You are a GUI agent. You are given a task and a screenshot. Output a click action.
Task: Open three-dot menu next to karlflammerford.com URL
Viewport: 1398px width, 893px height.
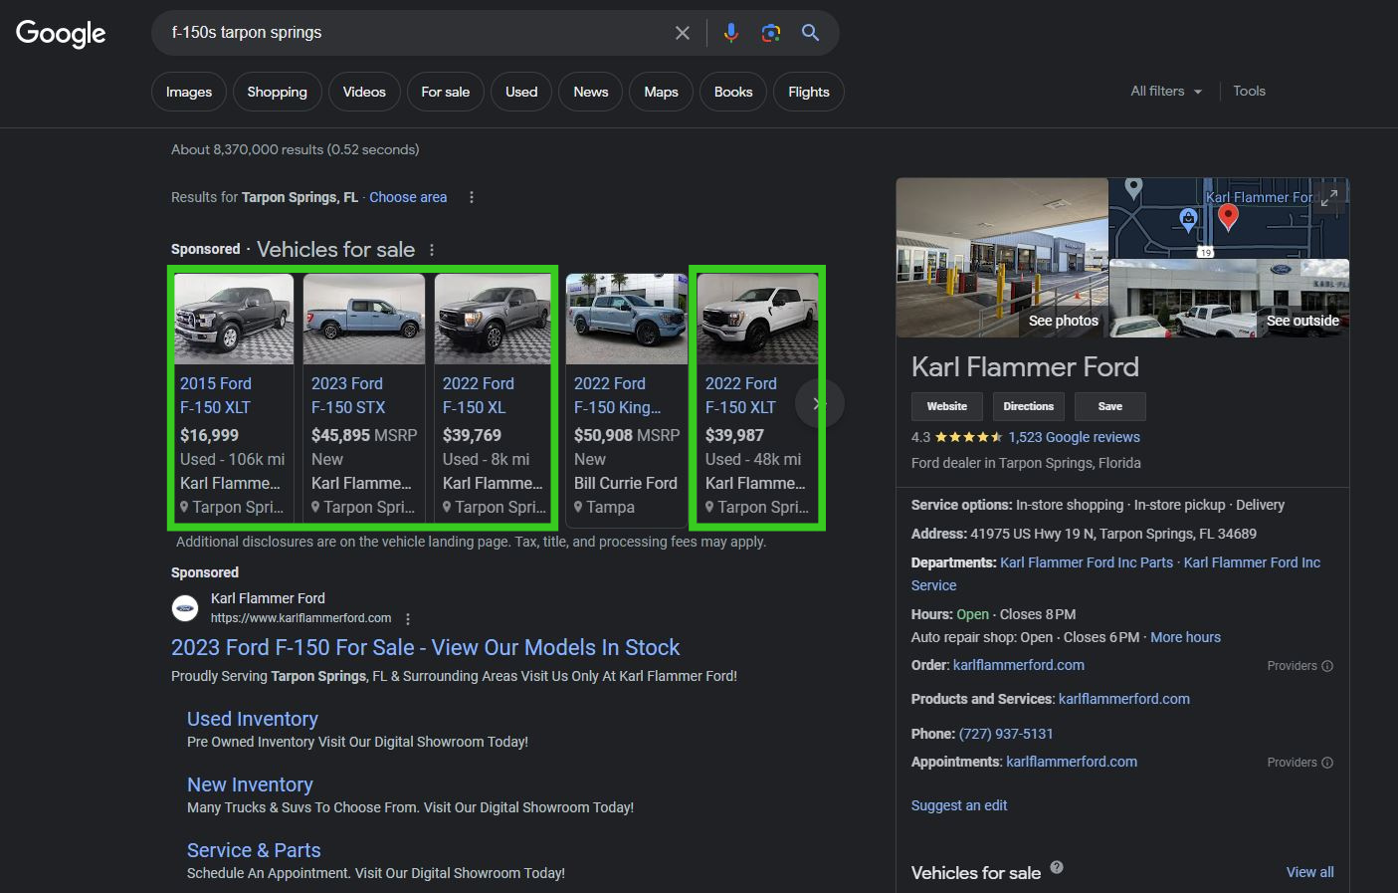(x=408, y=618)
